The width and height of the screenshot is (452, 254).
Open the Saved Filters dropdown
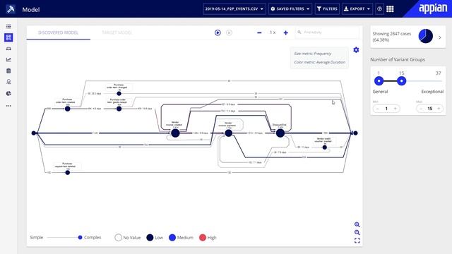pos(290,9)
